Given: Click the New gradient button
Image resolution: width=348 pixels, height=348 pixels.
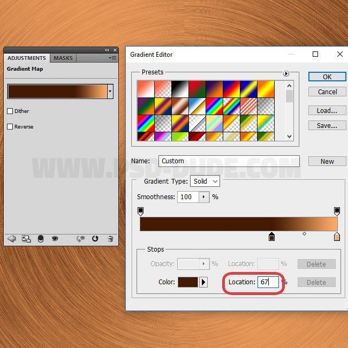Looking at the screenshot, I should pos(327,161).
